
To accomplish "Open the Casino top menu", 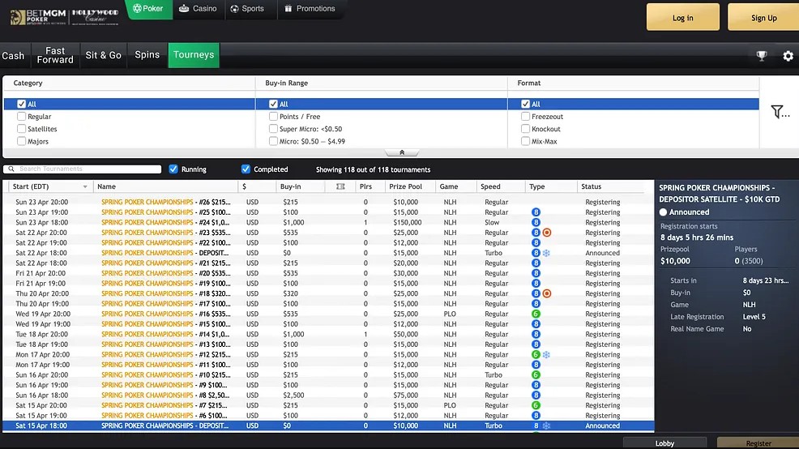I will point(198,9).
